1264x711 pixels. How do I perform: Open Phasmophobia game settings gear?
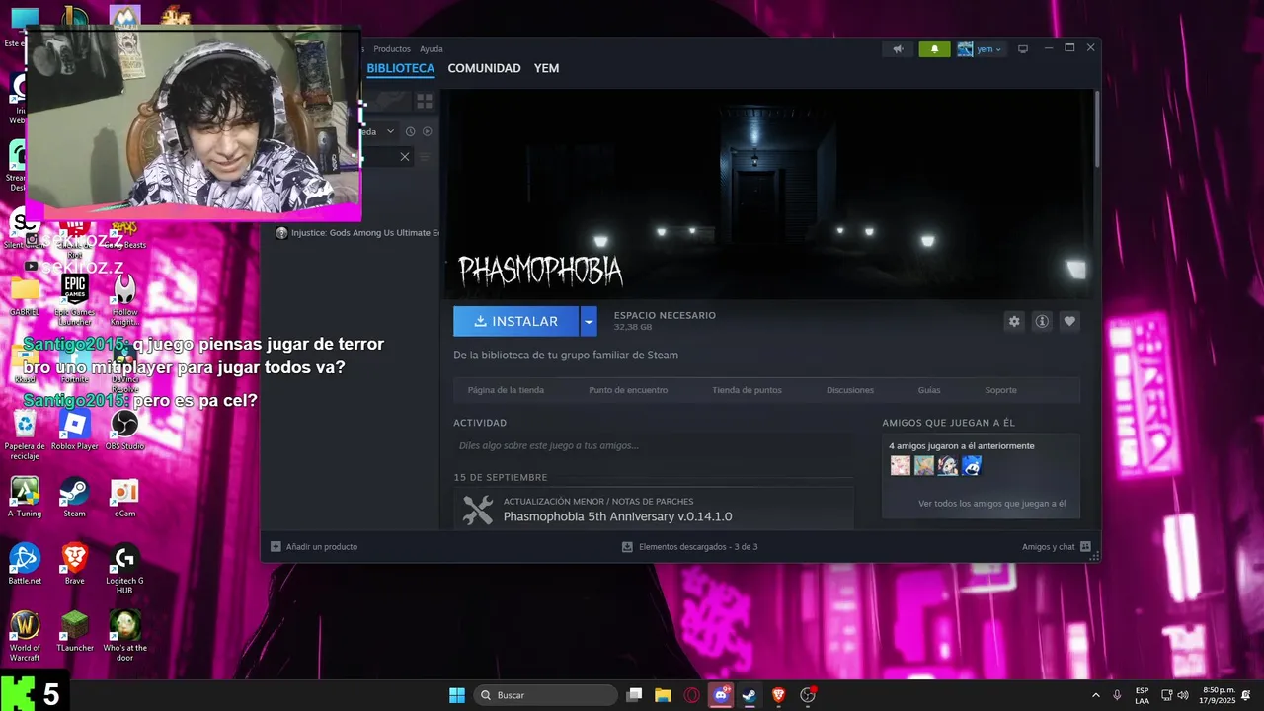(1014, 321)
